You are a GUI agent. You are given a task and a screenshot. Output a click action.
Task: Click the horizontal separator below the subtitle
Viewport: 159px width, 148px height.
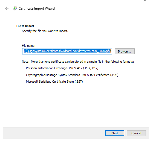78,37
